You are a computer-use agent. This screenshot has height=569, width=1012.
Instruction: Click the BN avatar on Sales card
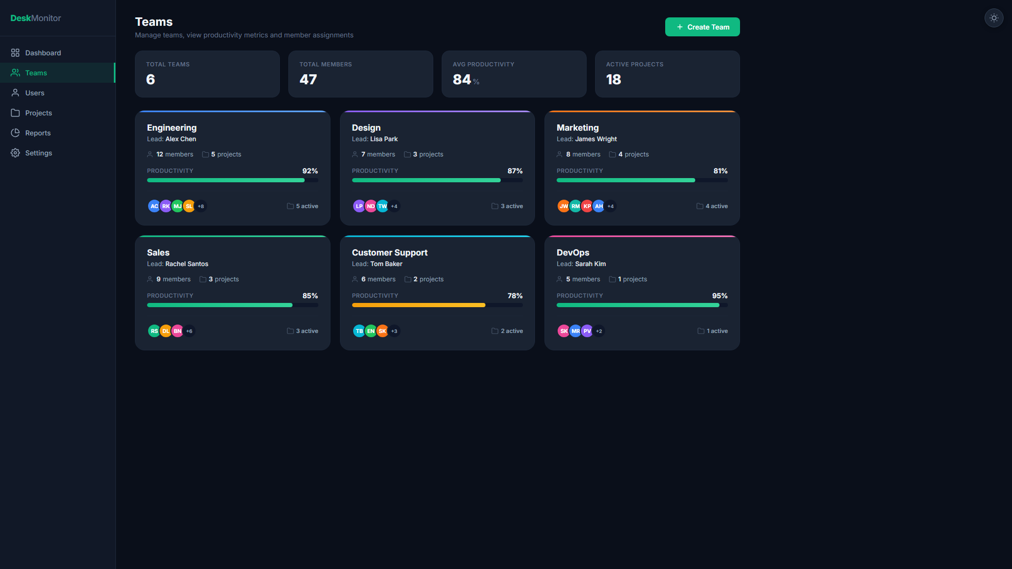(177, 331)
